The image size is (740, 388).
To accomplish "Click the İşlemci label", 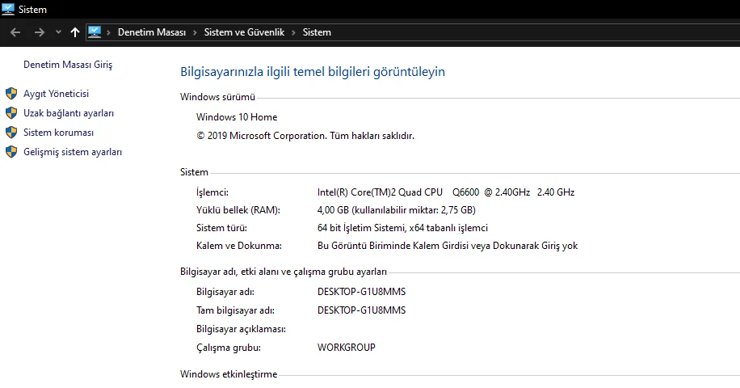I will coord(212,192).
